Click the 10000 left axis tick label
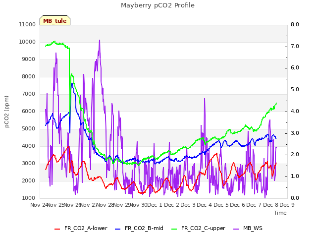The height and width of the screenshot is (238, 317). point(27,42)
